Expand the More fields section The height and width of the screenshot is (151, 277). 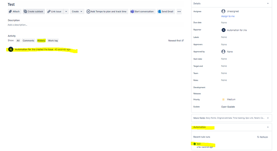click(x=232, y=118)
